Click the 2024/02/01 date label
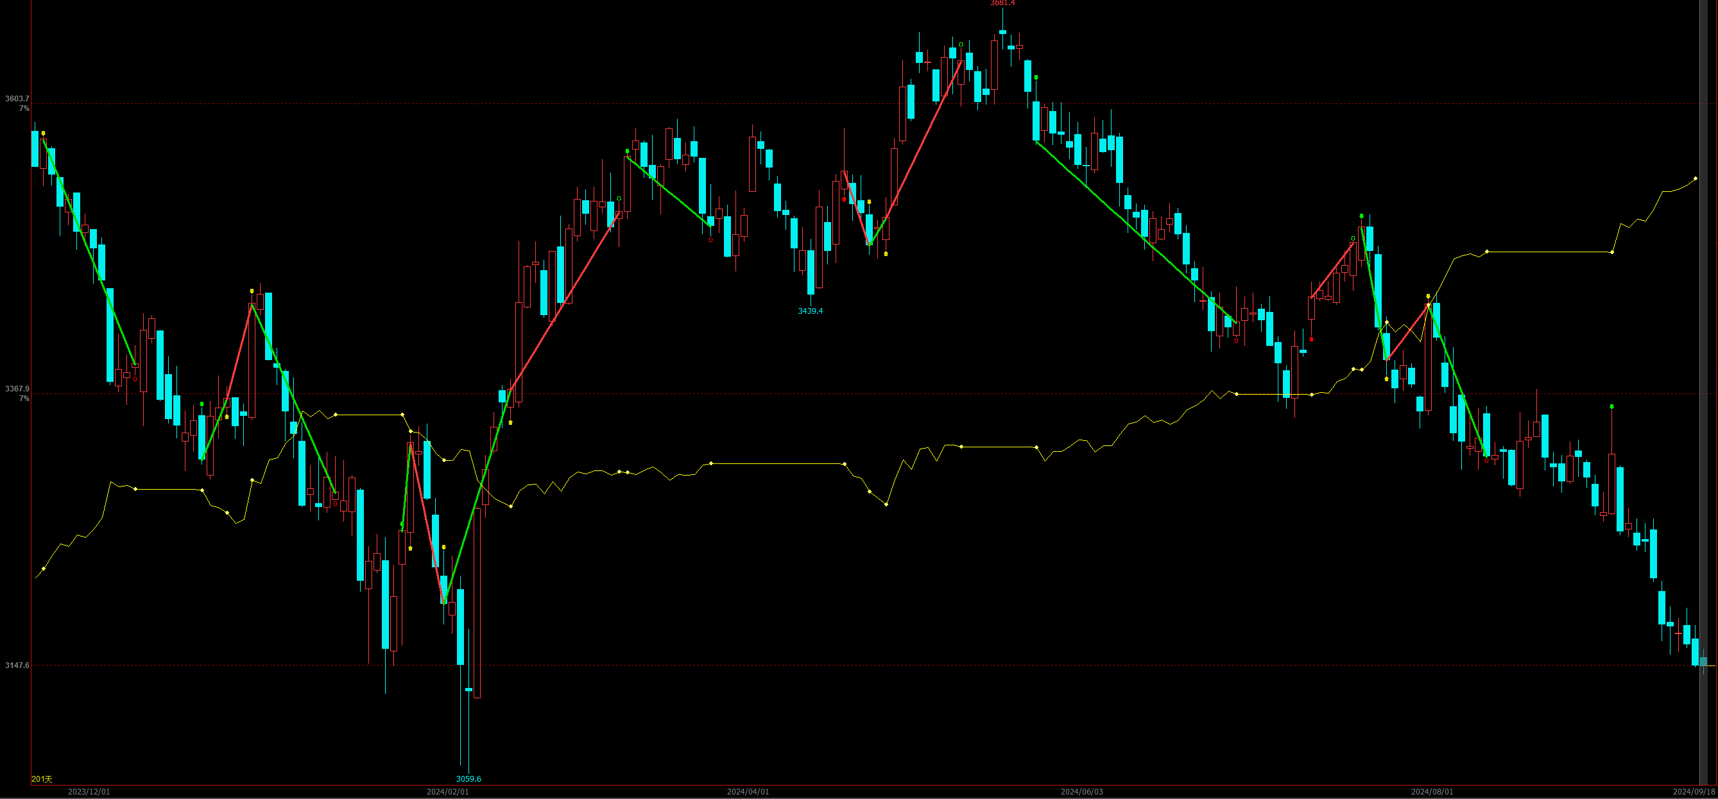This screenshot has width=1718, height=799. (x=447, y=792)
